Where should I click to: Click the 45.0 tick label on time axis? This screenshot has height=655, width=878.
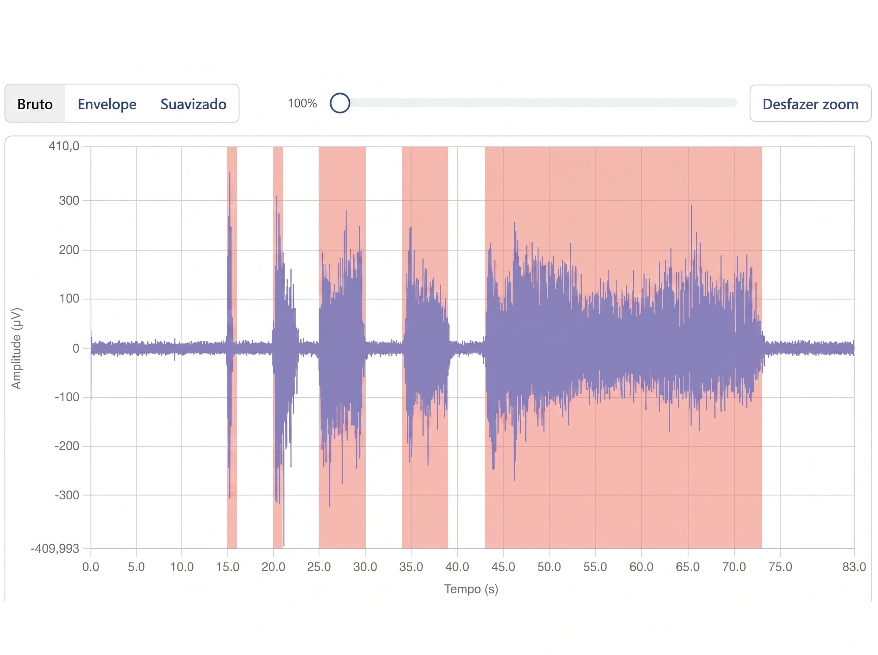click(x=503, y=567)
